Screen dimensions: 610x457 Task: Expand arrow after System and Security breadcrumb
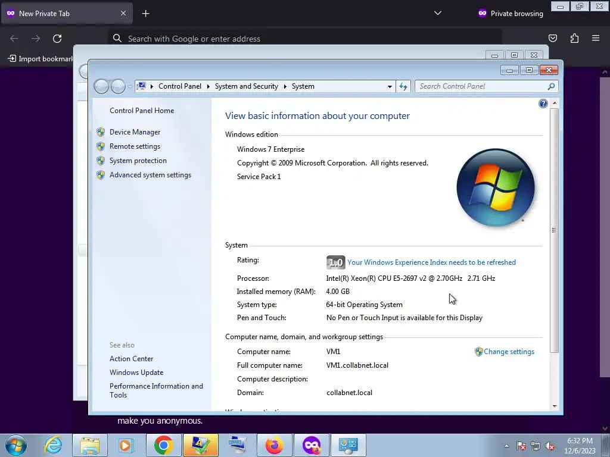click(285, 86)
